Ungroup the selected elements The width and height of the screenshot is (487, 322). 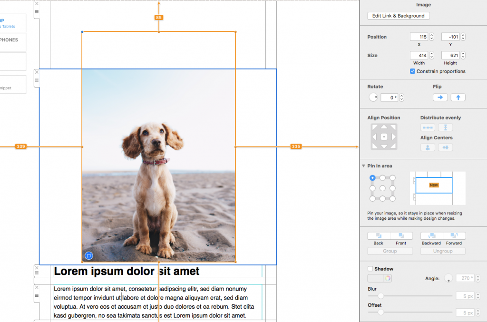[442, 251]
